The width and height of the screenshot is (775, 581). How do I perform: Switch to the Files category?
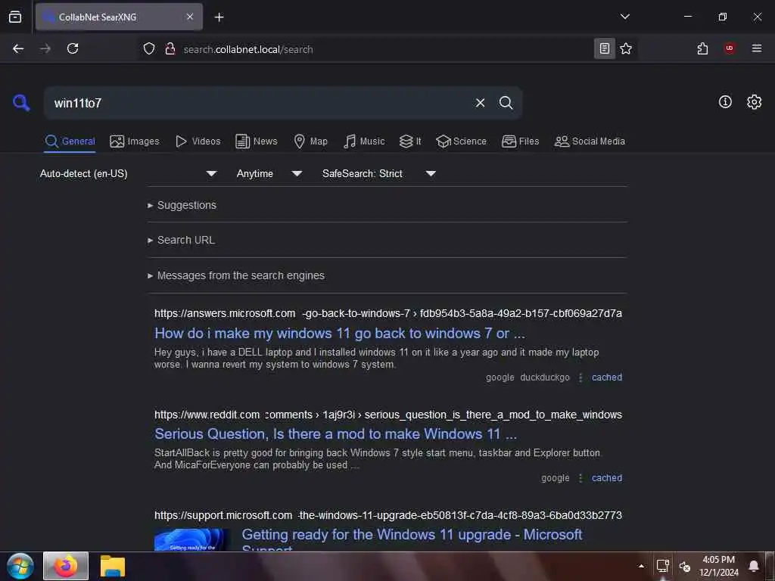coord(520,141)
